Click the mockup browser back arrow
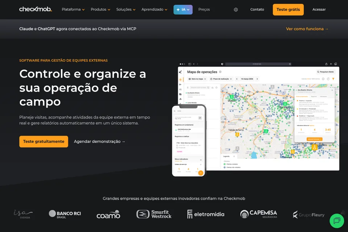 tap(194, 64)
